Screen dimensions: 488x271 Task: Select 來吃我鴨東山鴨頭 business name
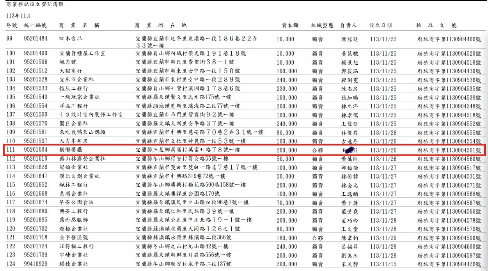[x=82, y=132]
